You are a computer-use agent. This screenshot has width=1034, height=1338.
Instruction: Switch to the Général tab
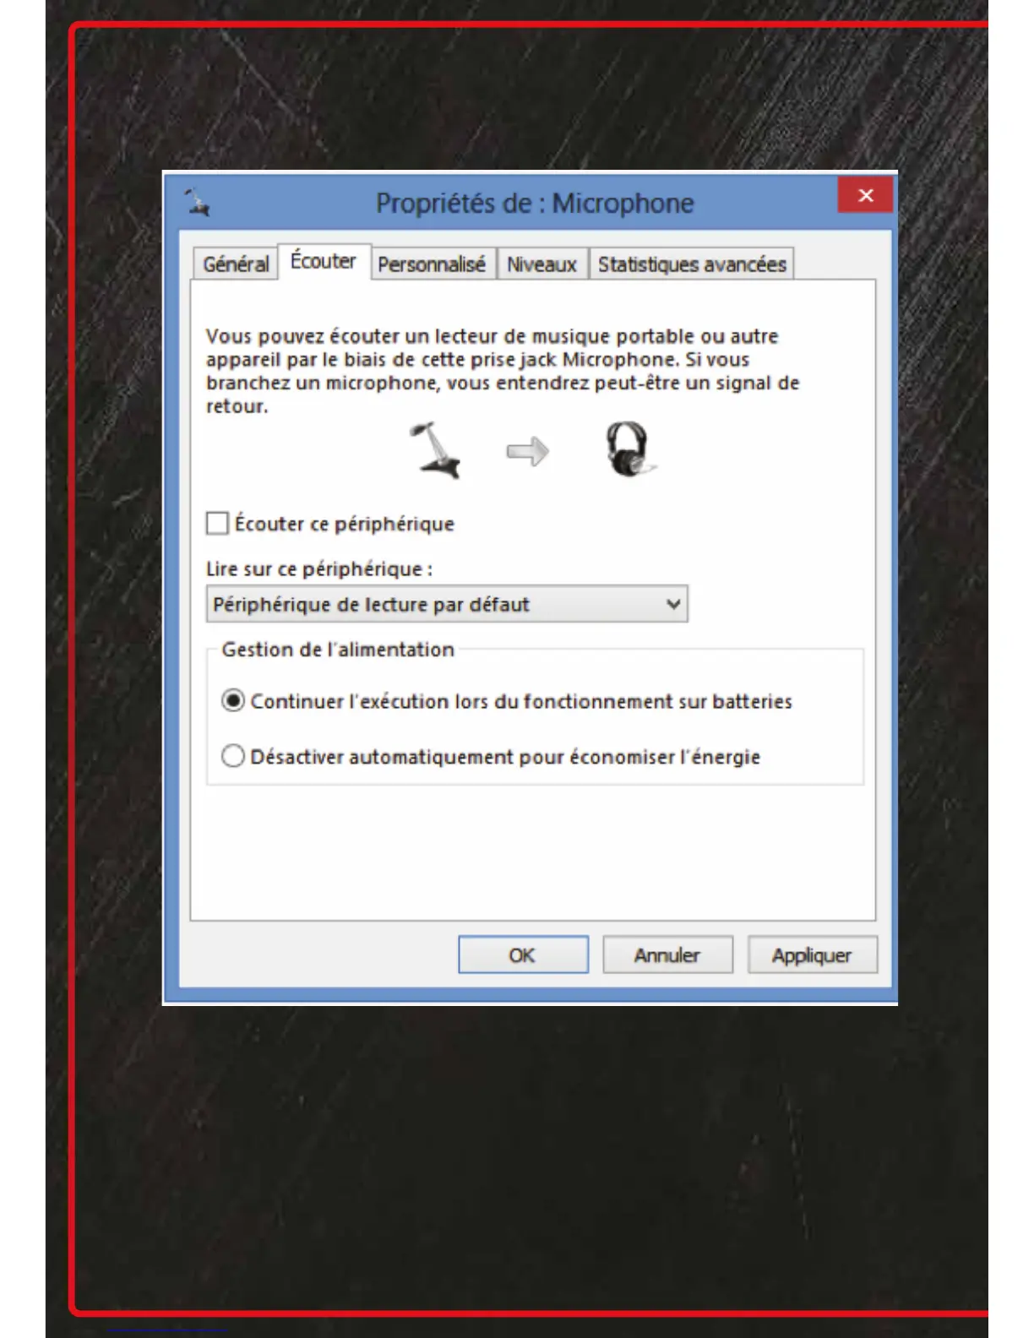(x=236, y=264)
